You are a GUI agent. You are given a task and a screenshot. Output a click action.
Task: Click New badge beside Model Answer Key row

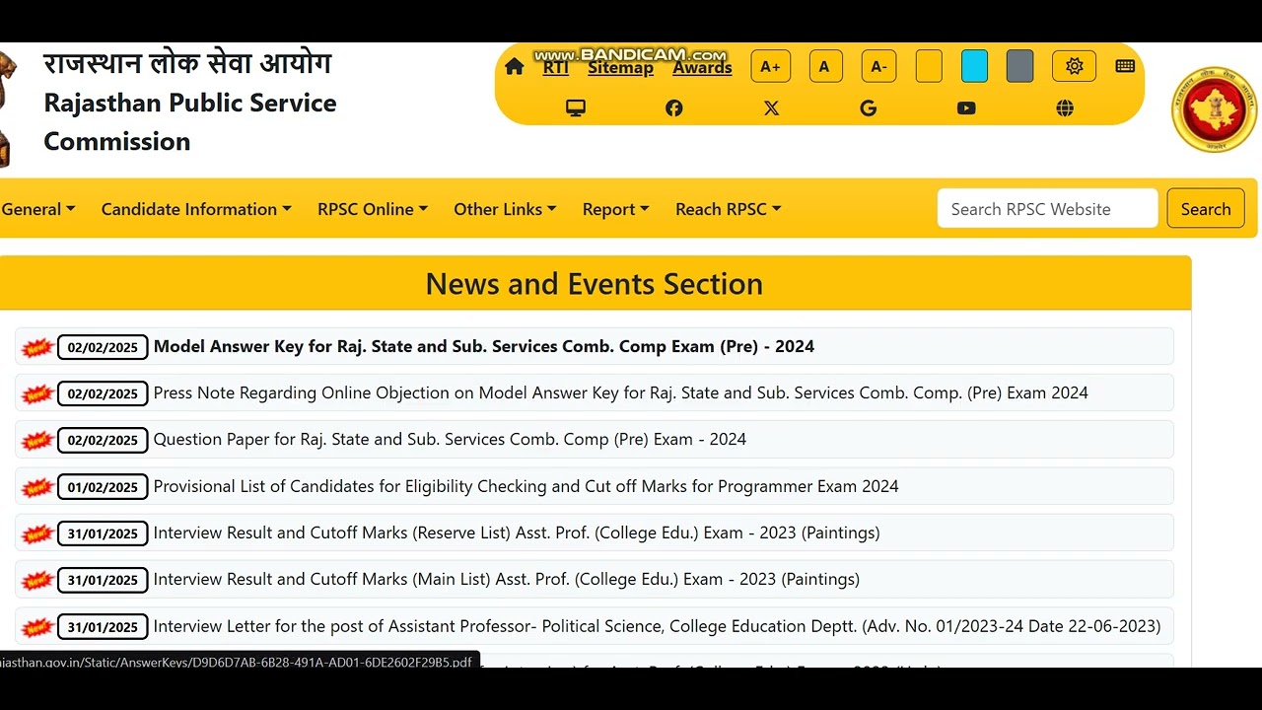click(x=37, y=347)
